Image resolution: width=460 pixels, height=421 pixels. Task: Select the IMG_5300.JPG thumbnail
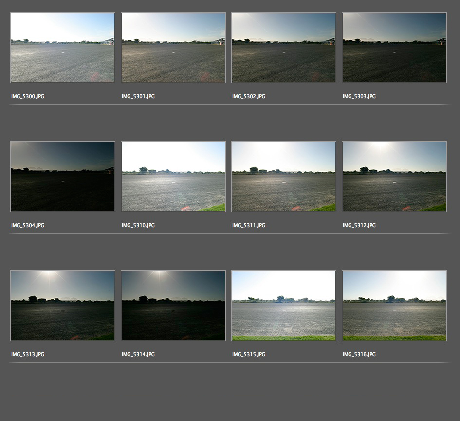(x=63, y=48)
